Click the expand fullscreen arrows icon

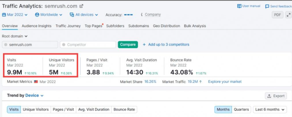(288, 15)
